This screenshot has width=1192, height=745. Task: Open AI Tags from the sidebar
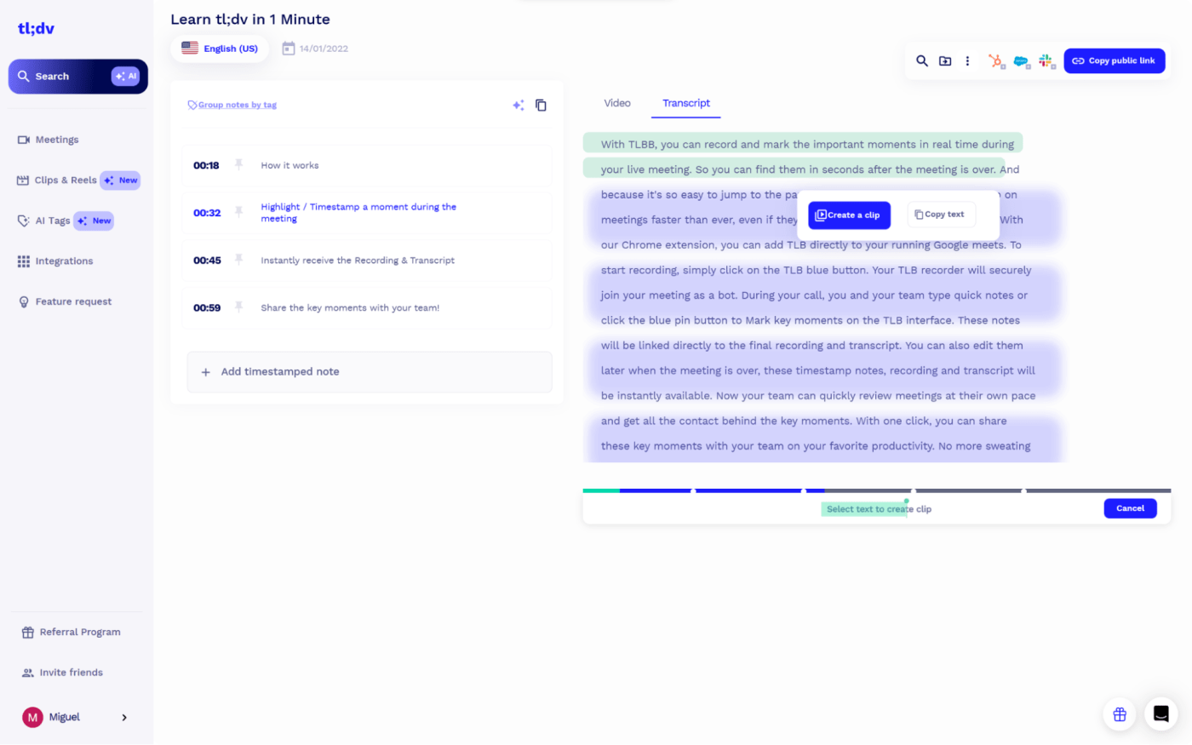coord(52,220)
